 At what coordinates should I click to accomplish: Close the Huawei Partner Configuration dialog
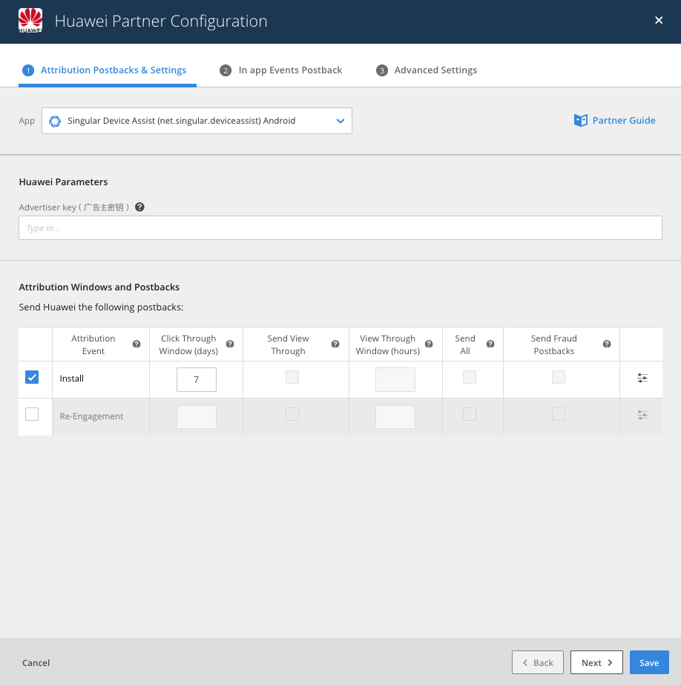[658, 20]
